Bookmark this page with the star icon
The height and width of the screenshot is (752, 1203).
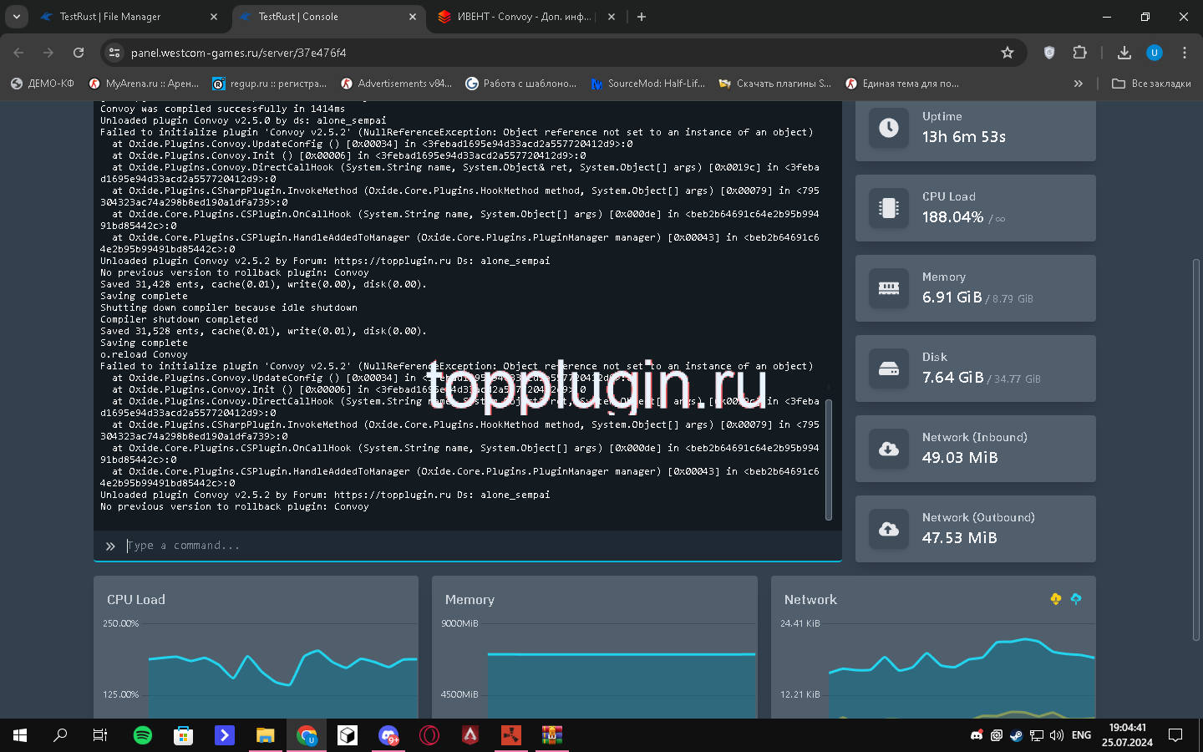click(x=1008, y=53)
